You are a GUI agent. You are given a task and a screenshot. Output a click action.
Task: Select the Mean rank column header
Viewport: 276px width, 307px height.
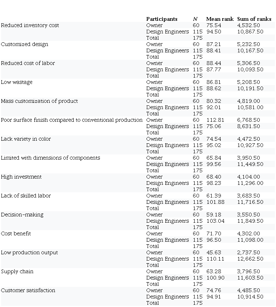pos(220,19)
